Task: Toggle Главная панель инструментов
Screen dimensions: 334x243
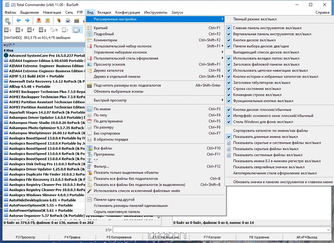Action: coord(280,28)
